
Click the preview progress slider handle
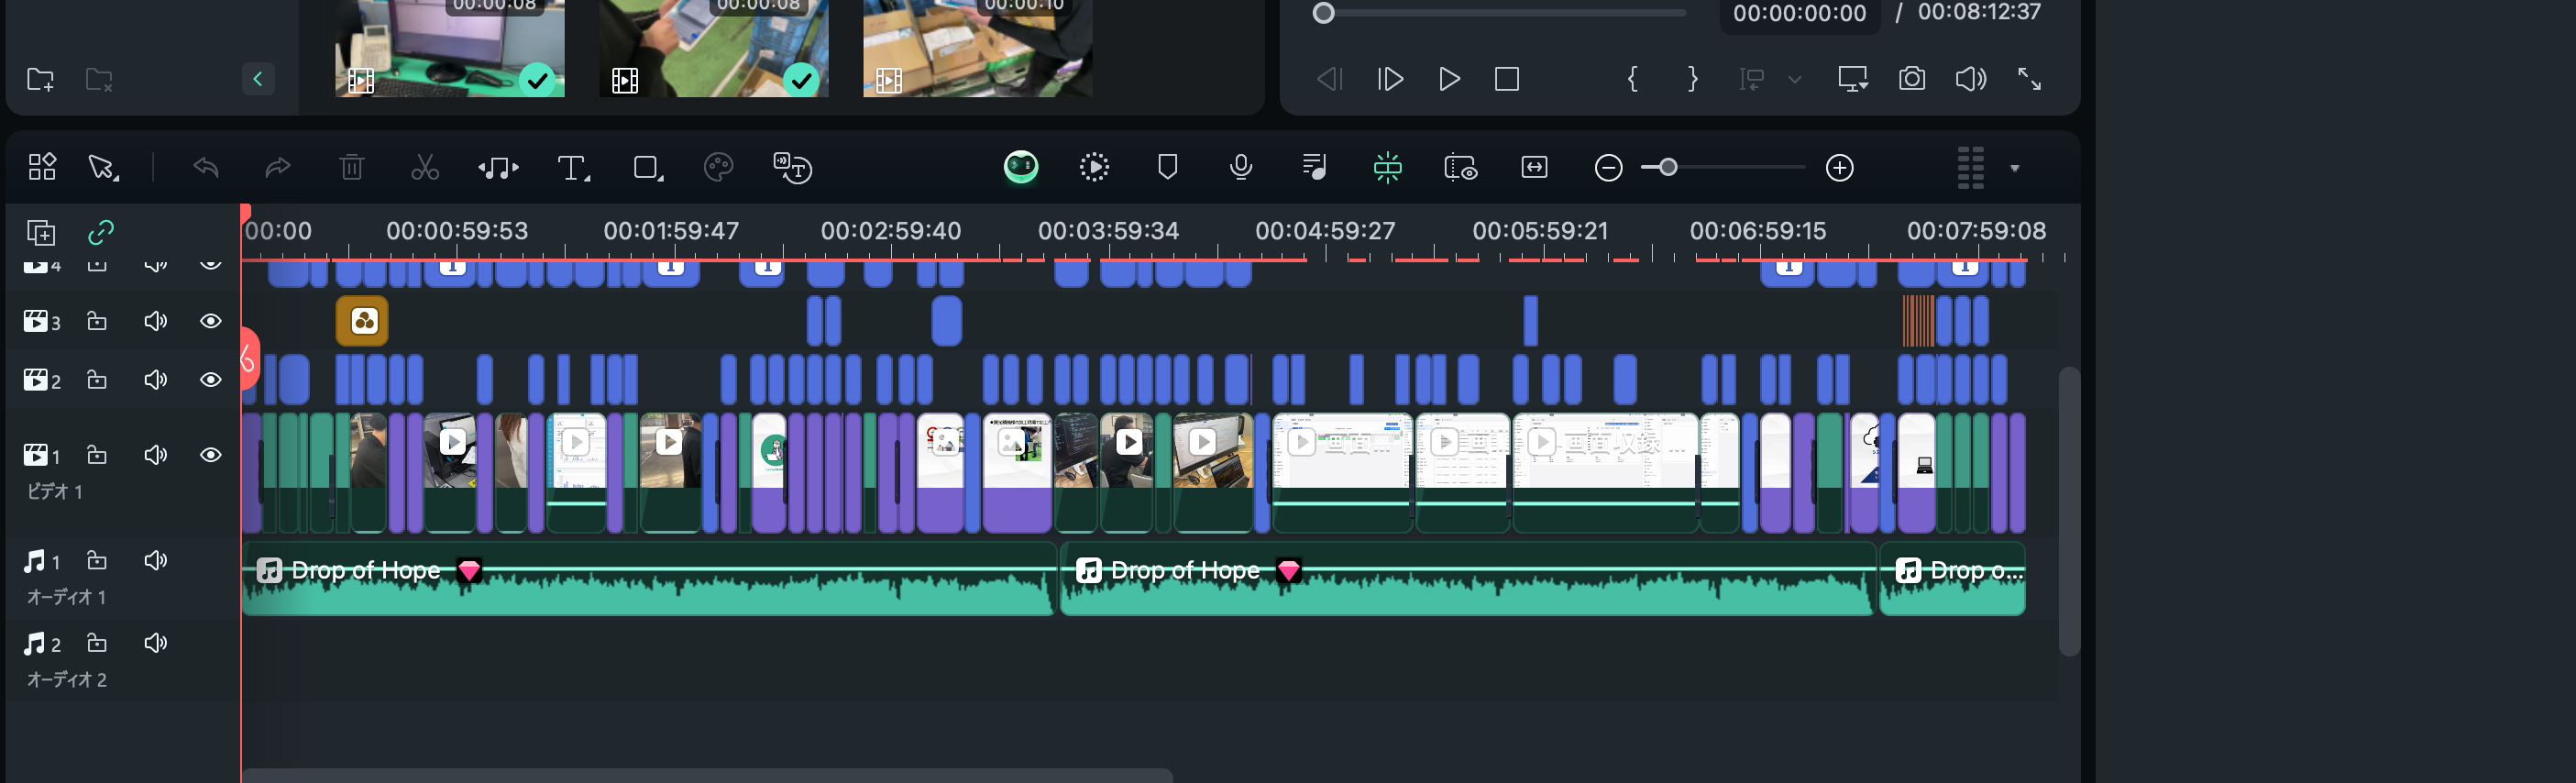pyautogui.click(x=1323, y=14)
